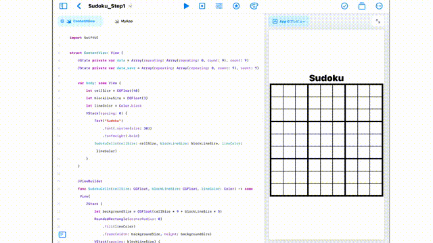Click the Sudoku_Step1 project title
The width and height of the screenshot is (433, 243).
tap(107, 6)
